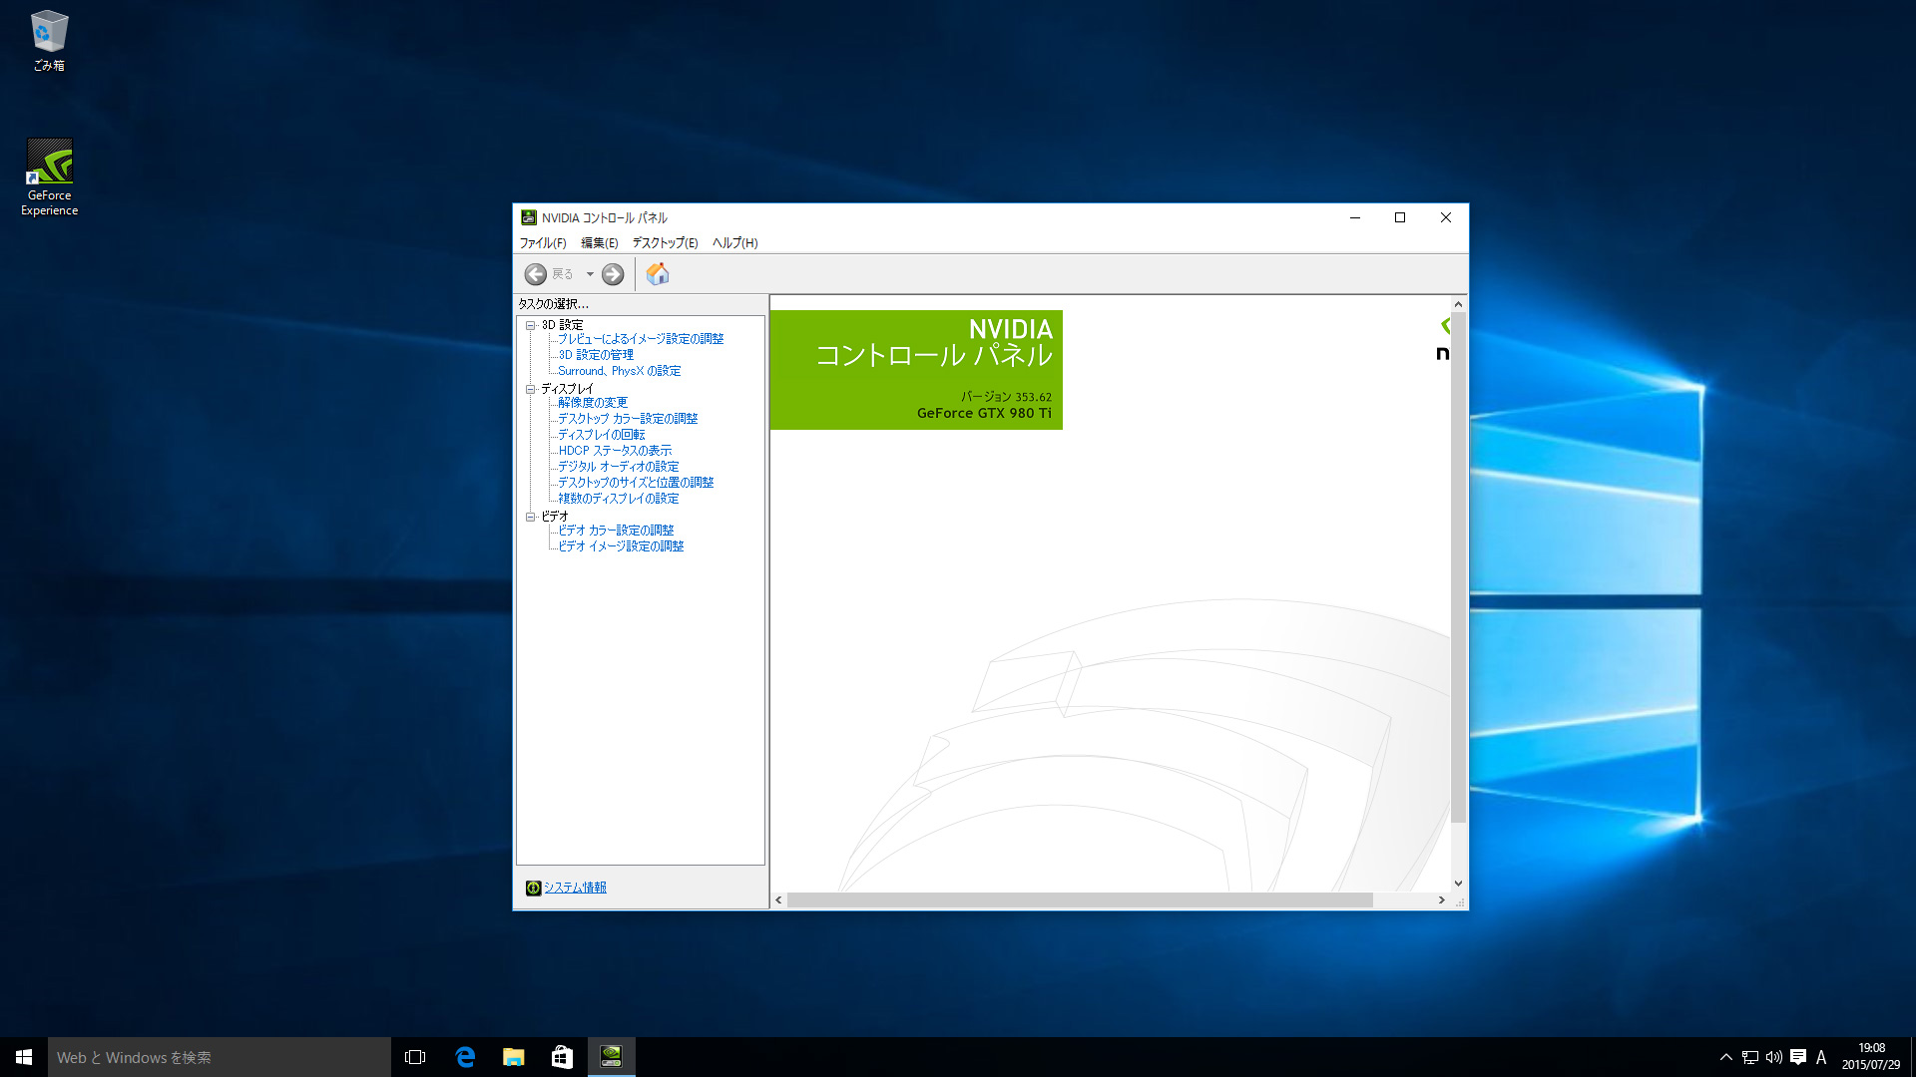1916x1077 pixels.
Task: Collapse the ディスプレイ tree node
Action: click(531, 389)
